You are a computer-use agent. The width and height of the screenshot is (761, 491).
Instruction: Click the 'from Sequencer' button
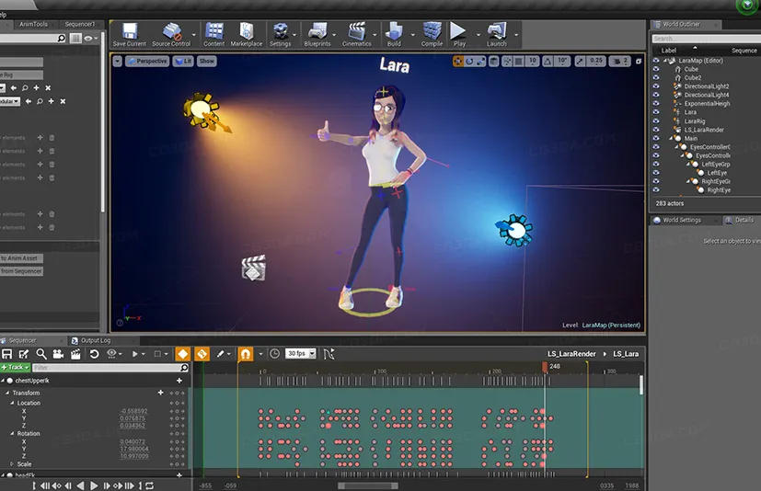click(x=21, y=271)
